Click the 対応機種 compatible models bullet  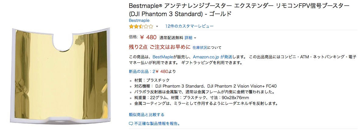point(205,86)
